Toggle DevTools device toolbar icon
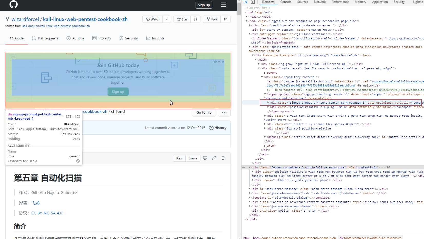The image size is (424, 239). (253, 2)
